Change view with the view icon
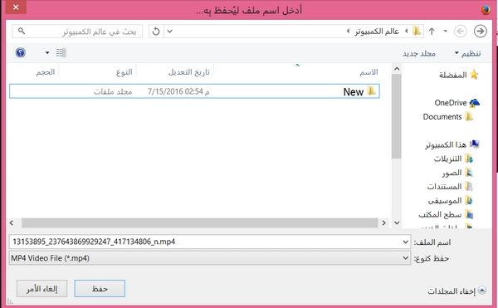The width and height of the screenshot is (498, 308). (x=61, y=52)
